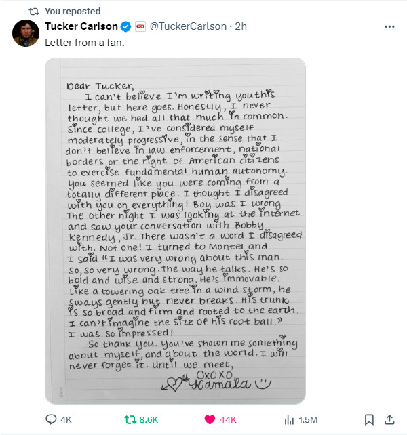Click the share upload icon
The width and height of the screenshot is (407, 435).
(389, 419)
